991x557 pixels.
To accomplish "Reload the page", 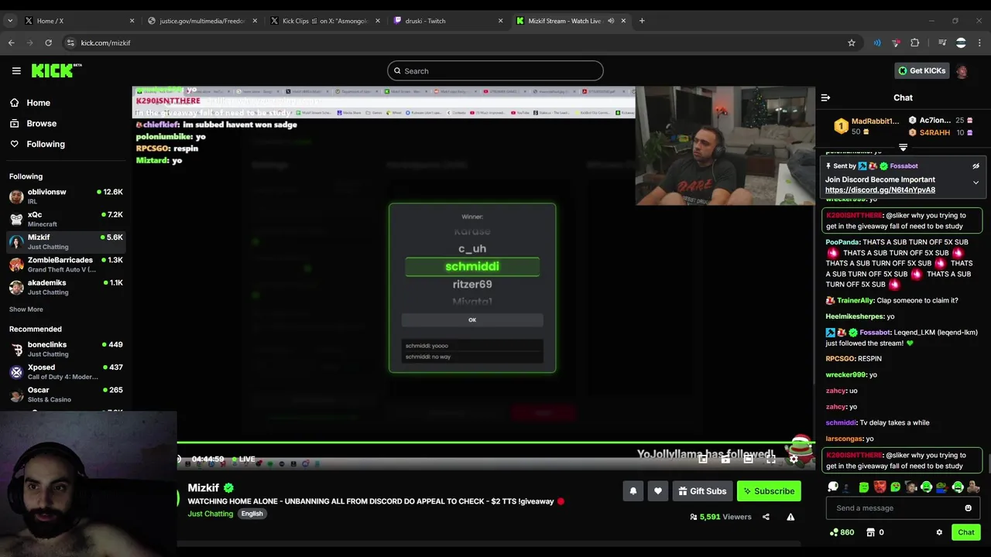I will (48, 43).
